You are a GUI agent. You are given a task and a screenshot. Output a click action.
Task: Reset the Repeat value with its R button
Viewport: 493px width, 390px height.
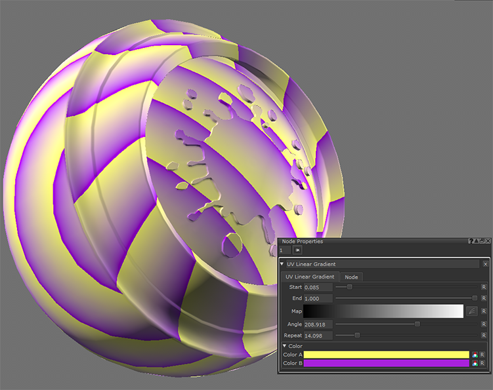pos(484,335)
